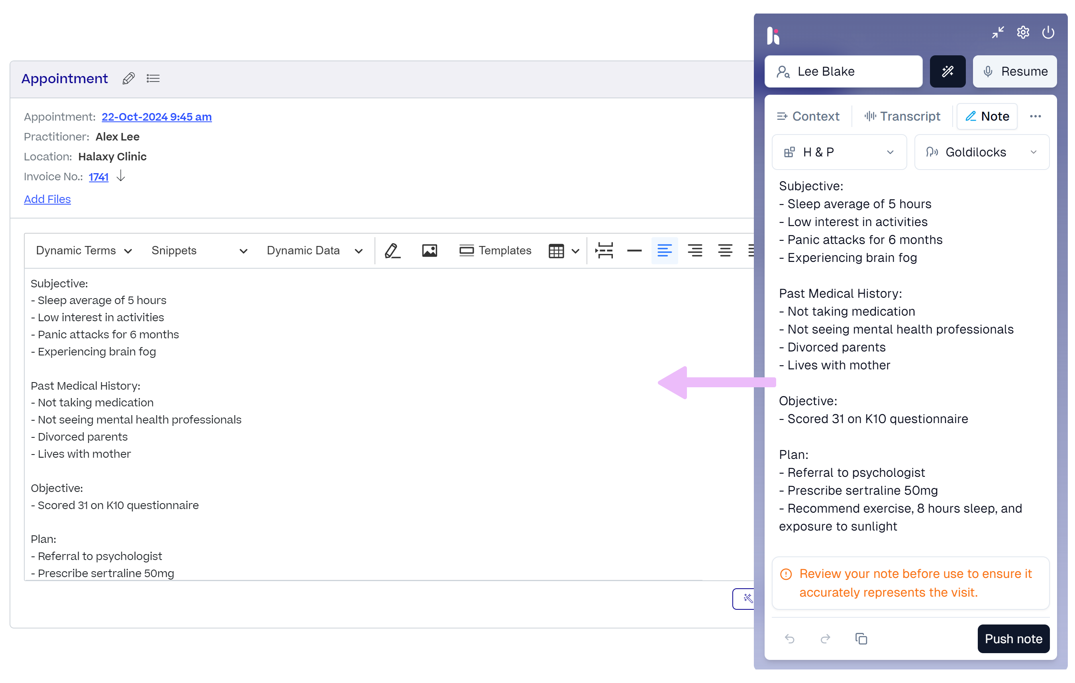Viewport: 1075px width, 683px height.
Task: Click the insert image icon in the toolbar
Action: click(429, 250)
